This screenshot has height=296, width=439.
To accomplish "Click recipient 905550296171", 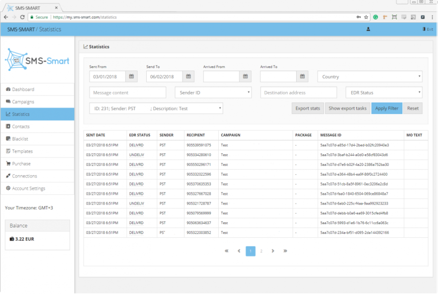I will coord(199,165).
